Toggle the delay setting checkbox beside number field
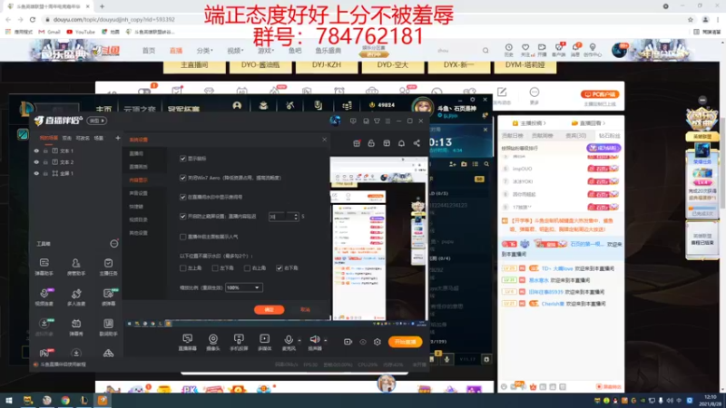726x408 pixels. pos(183,216)
